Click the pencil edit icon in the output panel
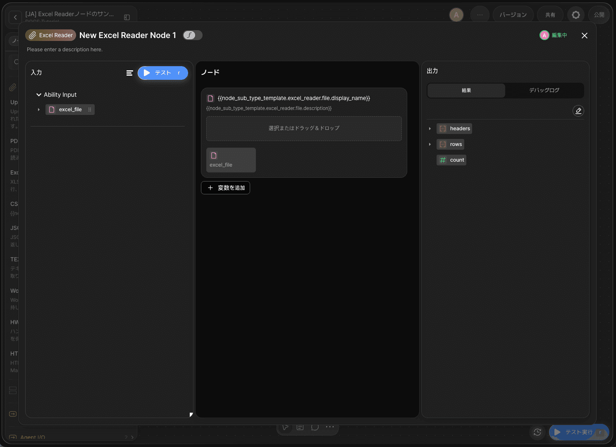Viewport: 616px width, 447px height. pyautogui.click(x=578, y=111)
